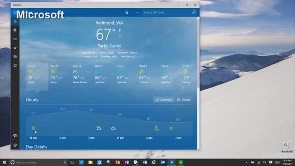This screenshot has height=166, width=295.
Task: Open the Historical Weather chart icon
Action: click(x=15, y=39)
